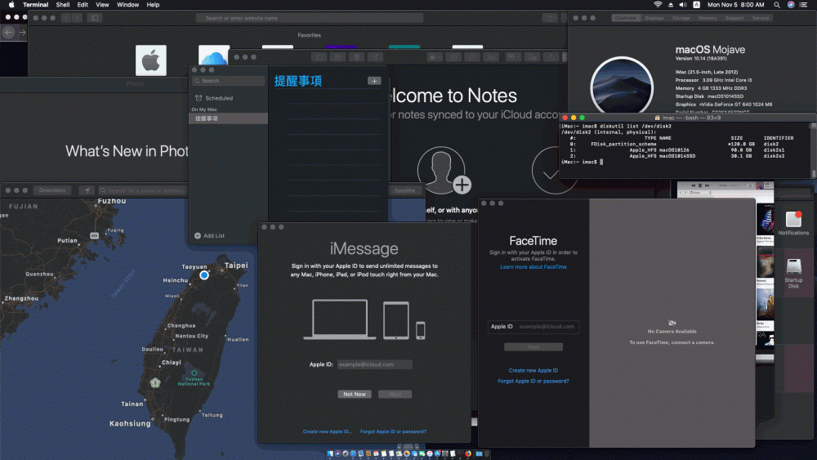This screenshot has height=460, width=817.
Task: Click Safari's share button
Action: click(550, 18)
